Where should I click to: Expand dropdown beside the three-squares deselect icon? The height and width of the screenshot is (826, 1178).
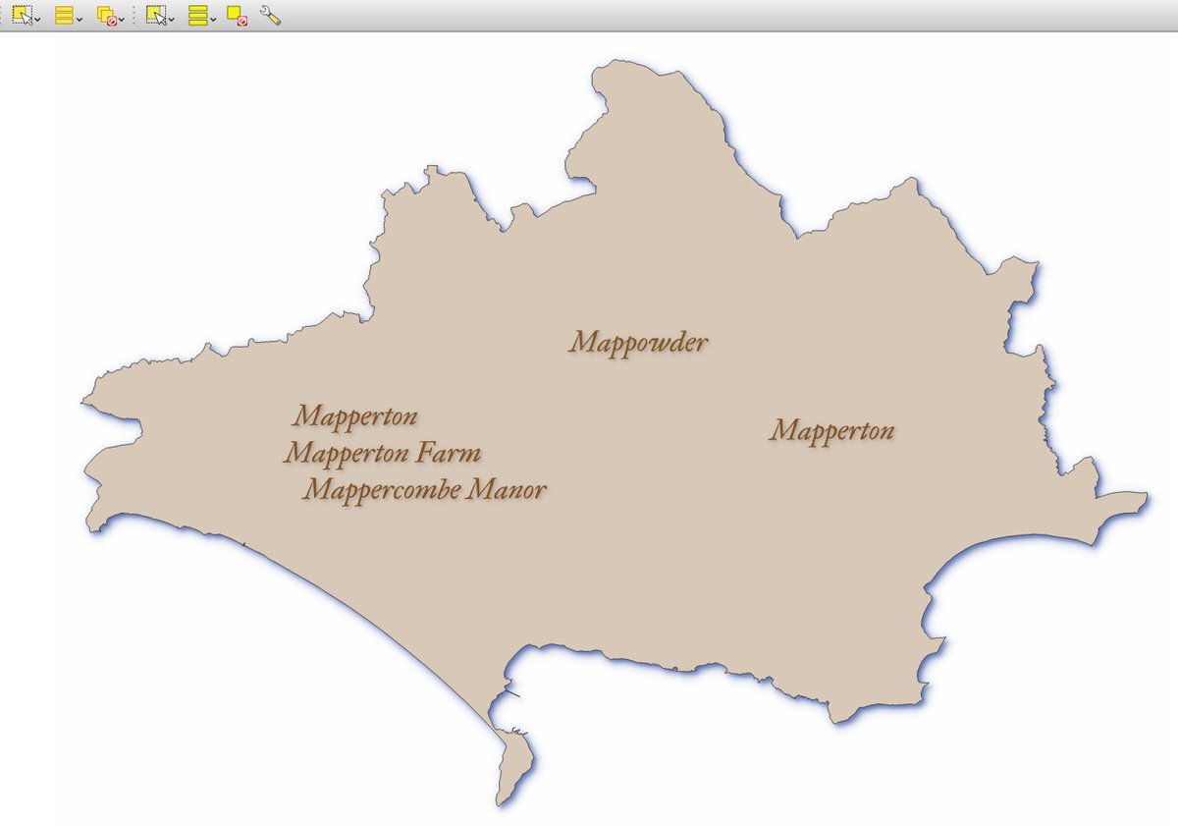click(x=122, y=18)
